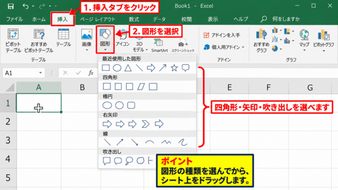Select triangle in recently used shapes

(128, 68)
